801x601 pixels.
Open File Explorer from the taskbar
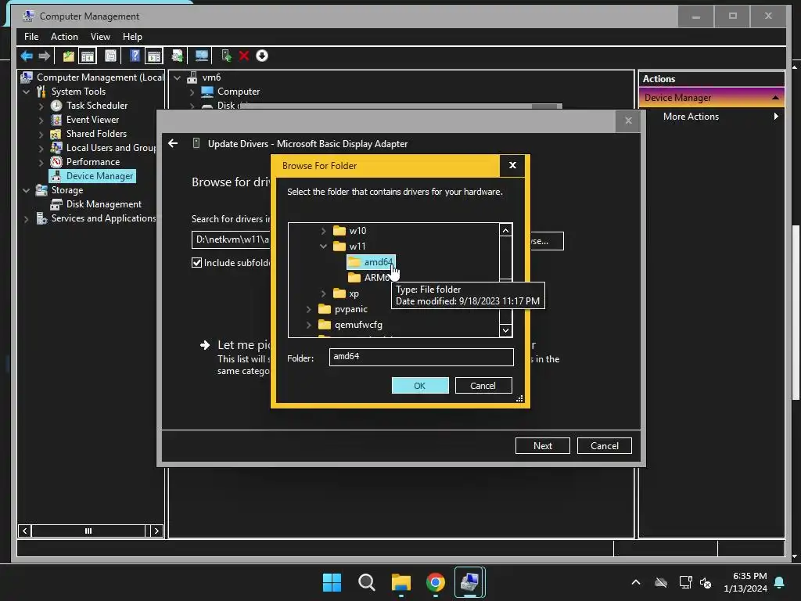click(401, 582)
